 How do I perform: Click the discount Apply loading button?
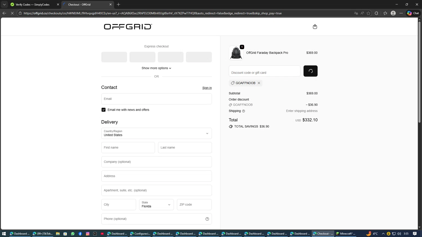click(x=311, y=71)
